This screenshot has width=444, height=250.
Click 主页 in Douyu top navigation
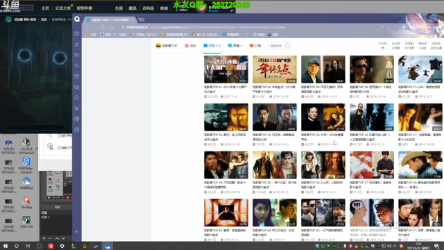(x=45, y=8)
